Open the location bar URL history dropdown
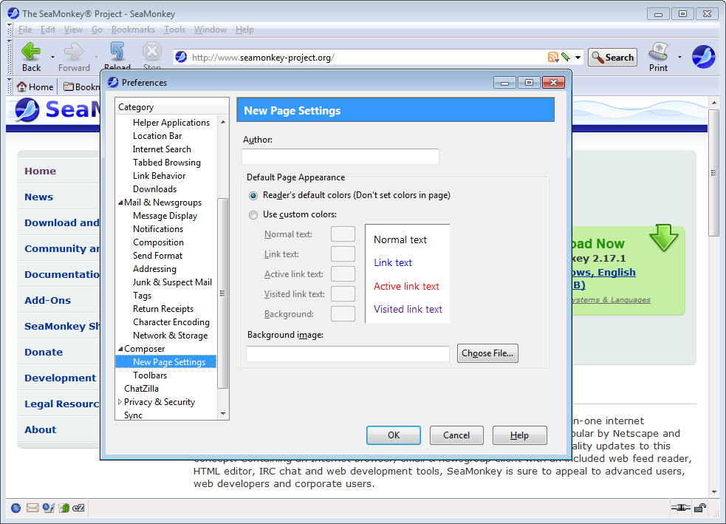 578,58
